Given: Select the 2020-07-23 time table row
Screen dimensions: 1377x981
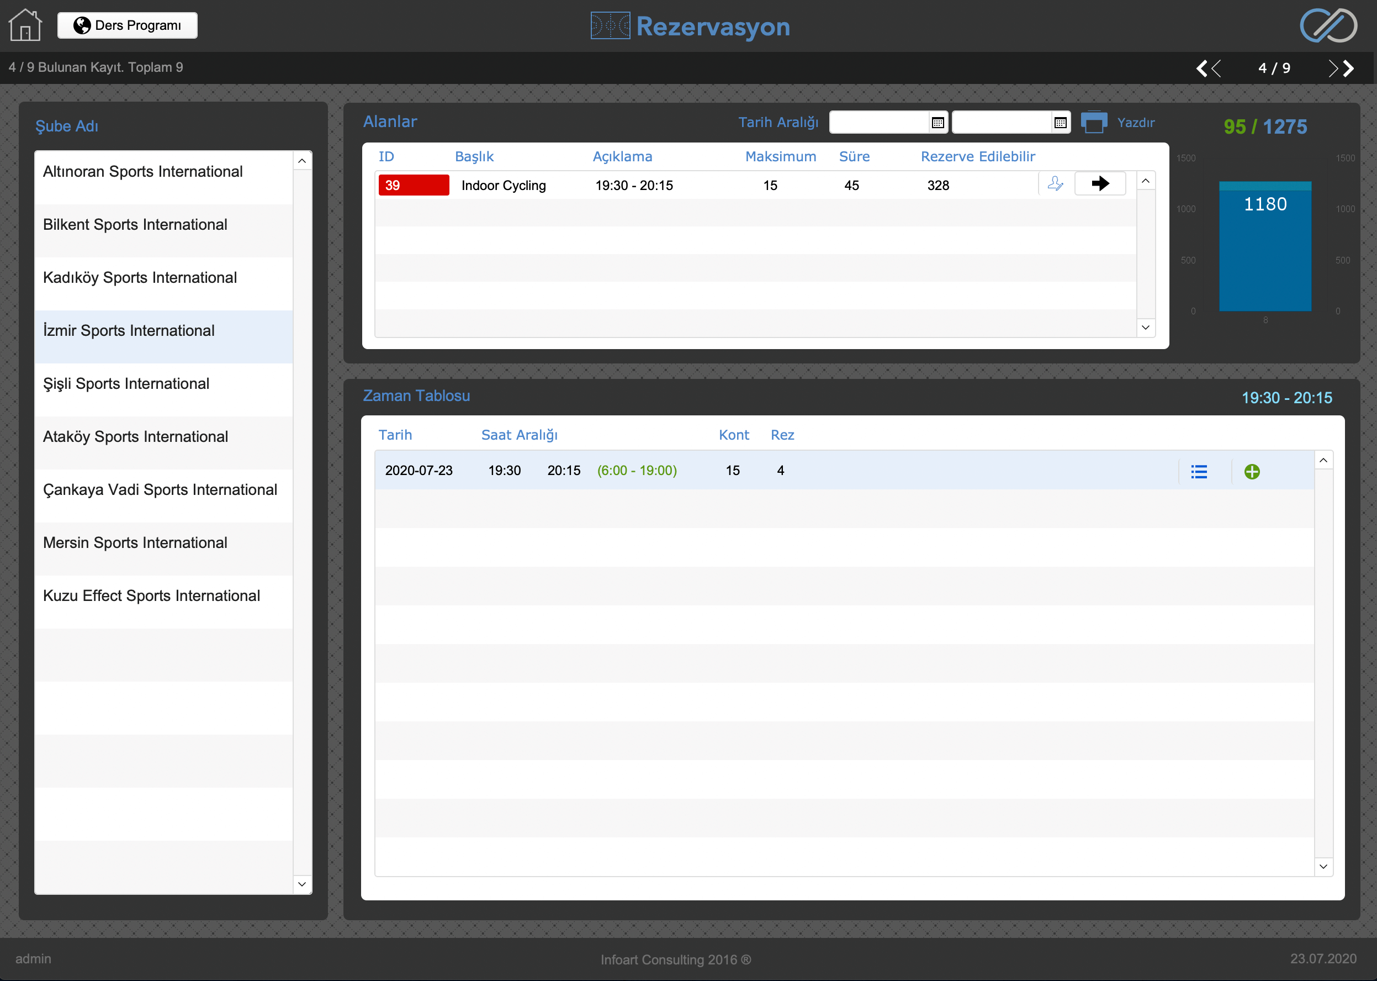Looking at the screenshot, I should (844, 471).
